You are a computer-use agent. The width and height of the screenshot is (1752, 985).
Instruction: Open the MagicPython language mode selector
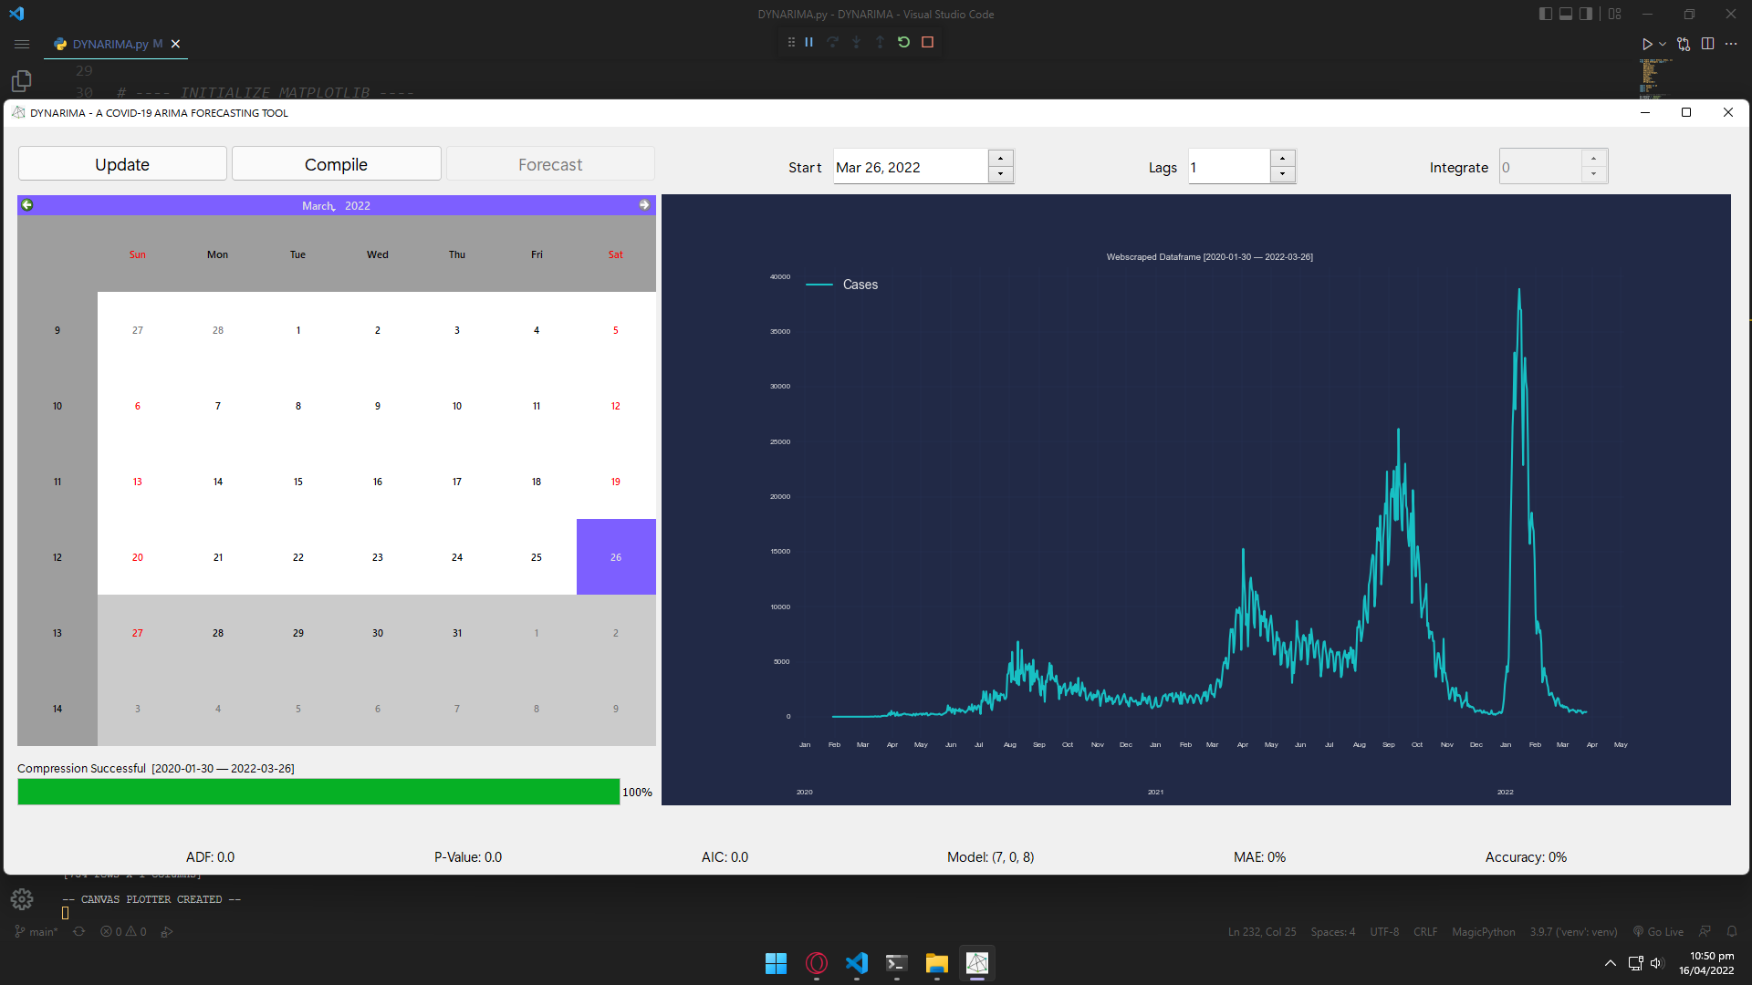point(1483,931)
